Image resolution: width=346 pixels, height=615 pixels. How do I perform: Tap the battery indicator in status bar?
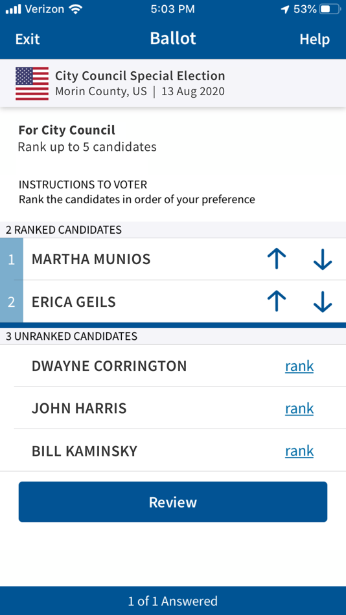330,10
